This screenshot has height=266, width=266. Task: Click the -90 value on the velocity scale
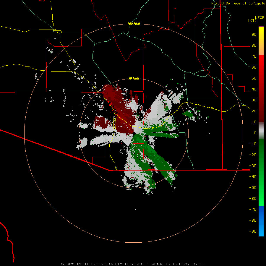(253, 231)
